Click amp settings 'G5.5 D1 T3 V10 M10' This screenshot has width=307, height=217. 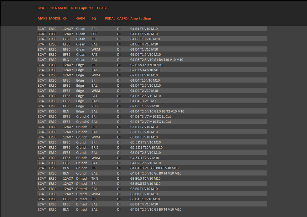click(x=145, y=143)
